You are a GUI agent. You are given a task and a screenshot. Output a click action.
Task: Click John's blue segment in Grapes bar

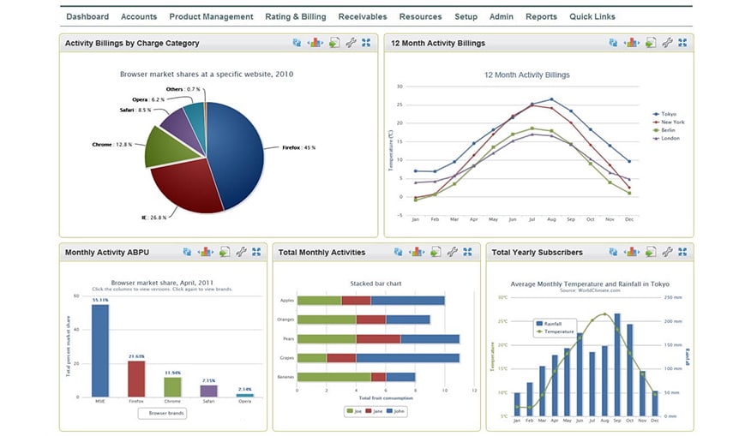(x=408, y=358)
